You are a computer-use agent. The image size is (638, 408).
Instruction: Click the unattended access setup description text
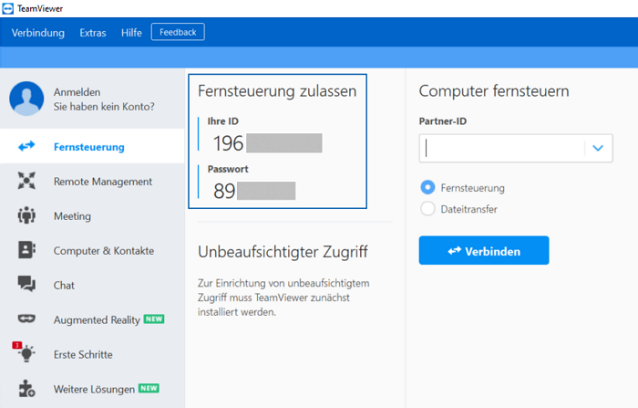coord(283,298)
